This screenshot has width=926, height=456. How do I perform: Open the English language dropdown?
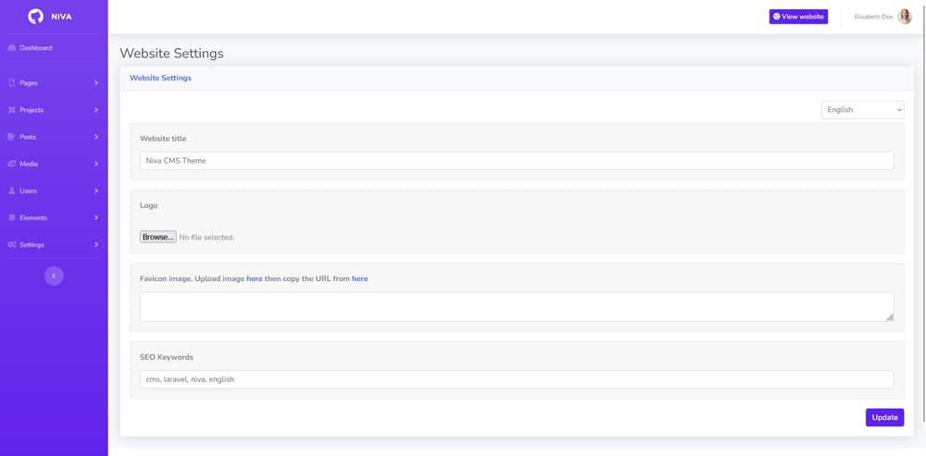[x=862, y=110]
